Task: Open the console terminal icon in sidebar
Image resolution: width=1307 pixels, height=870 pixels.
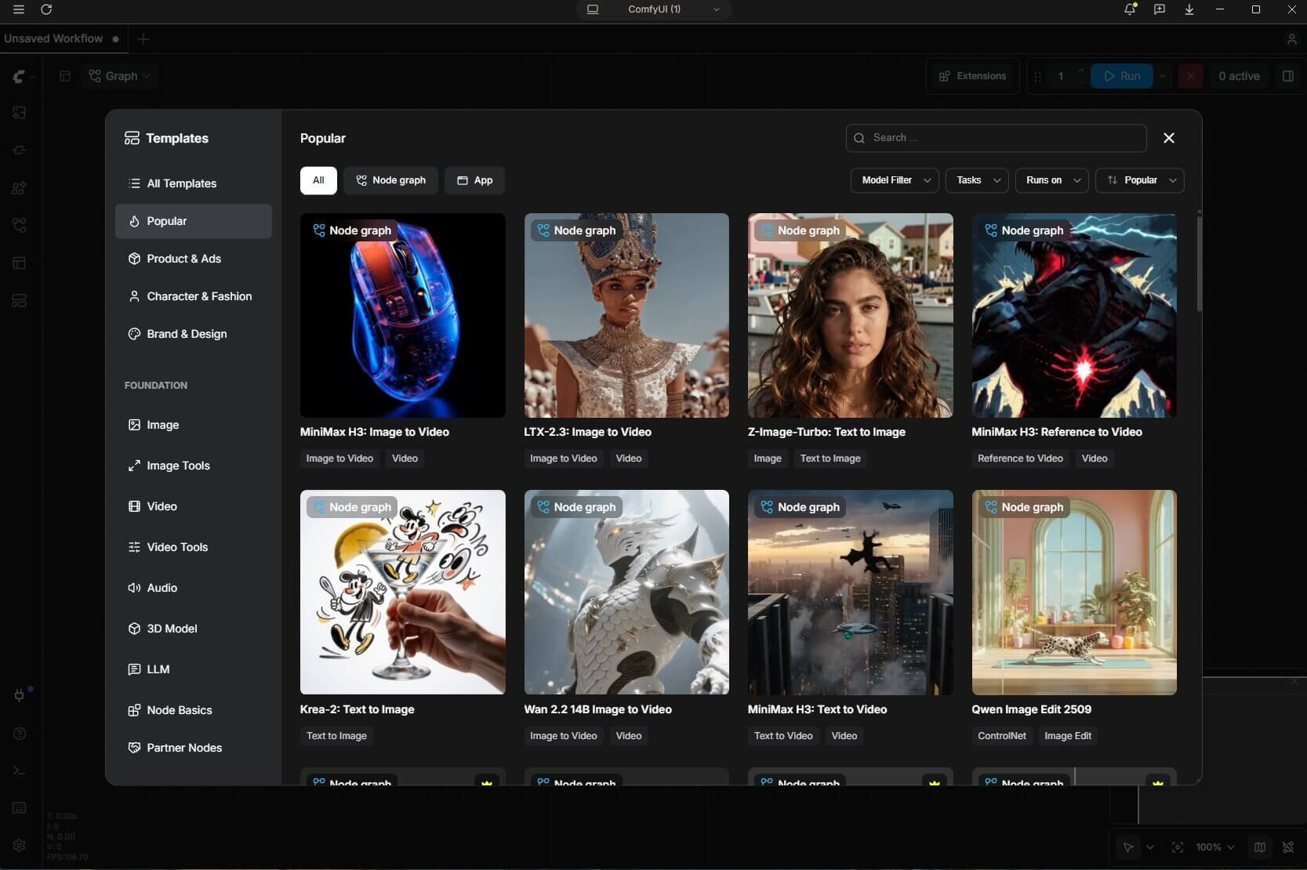Action: 20,770
